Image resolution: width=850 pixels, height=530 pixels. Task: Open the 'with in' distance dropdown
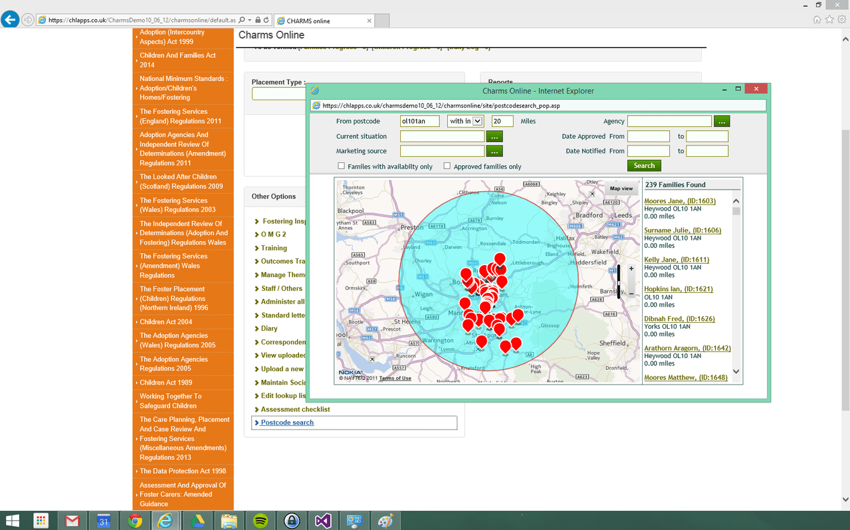pyautogui.click(x=465, y=121)
